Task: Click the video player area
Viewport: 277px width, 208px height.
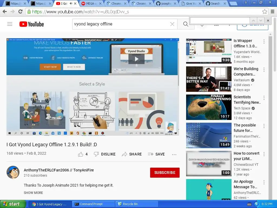Action: pos(93,87)
